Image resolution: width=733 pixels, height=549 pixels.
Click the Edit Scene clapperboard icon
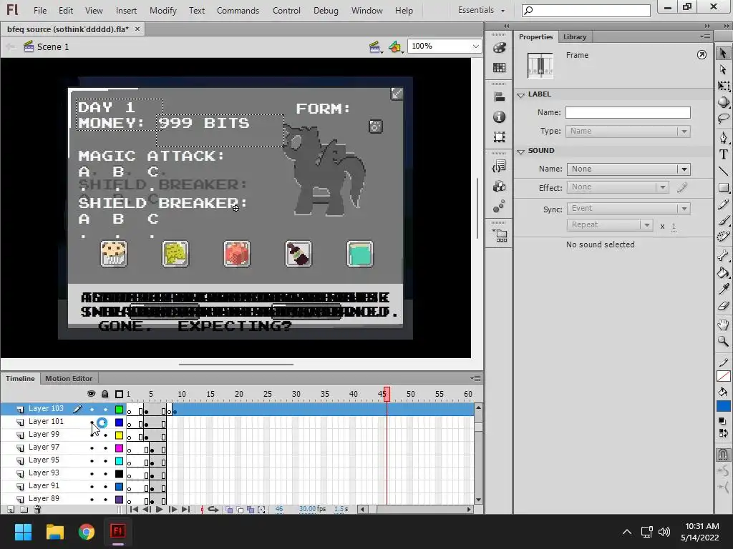375,46
